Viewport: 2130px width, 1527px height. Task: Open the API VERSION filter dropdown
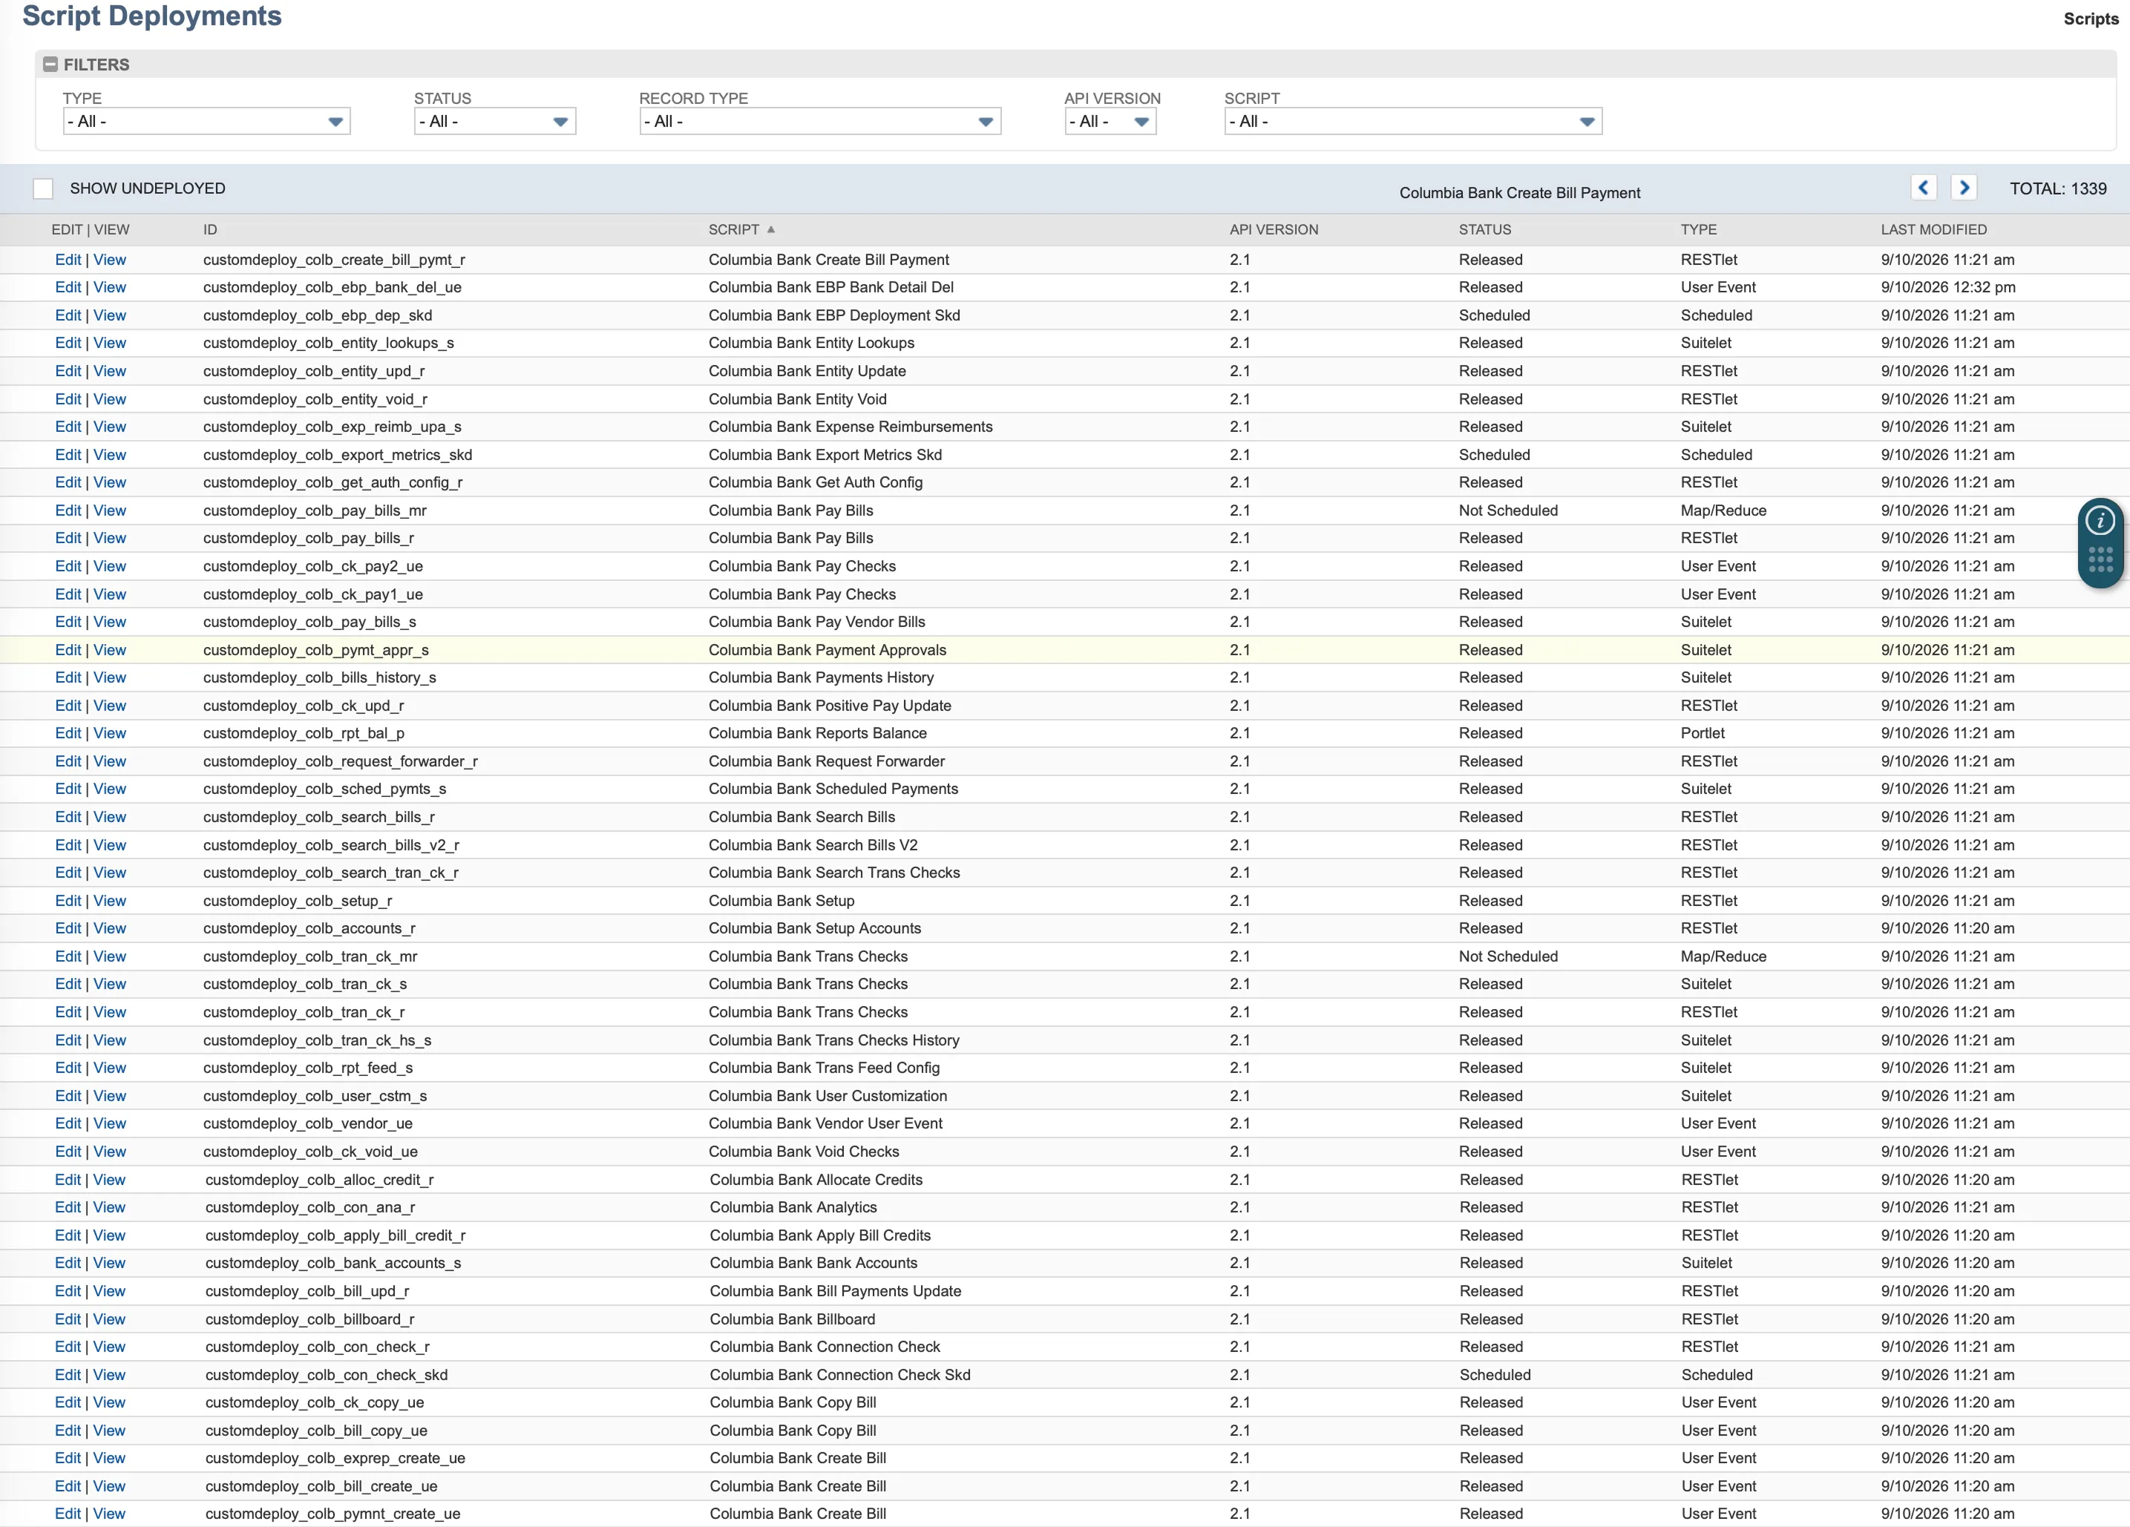[x=1110, y=121]
